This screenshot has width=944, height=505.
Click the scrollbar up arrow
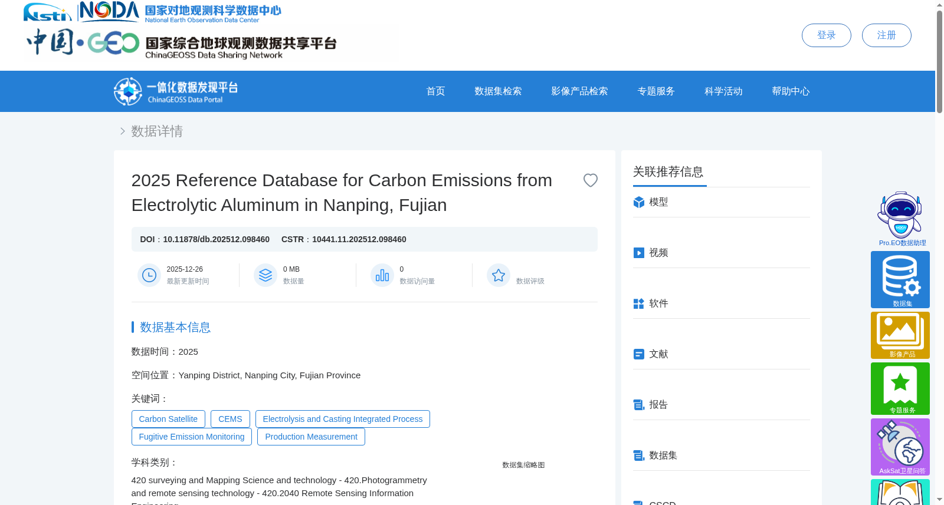(x=939, y=5)
